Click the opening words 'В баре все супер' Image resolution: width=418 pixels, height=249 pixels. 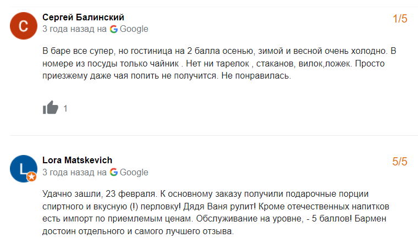74,51
